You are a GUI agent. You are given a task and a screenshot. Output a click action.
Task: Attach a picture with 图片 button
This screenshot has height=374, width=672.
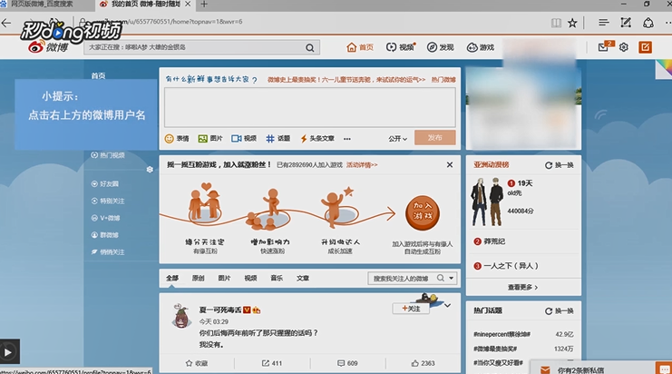coord(210,139)
